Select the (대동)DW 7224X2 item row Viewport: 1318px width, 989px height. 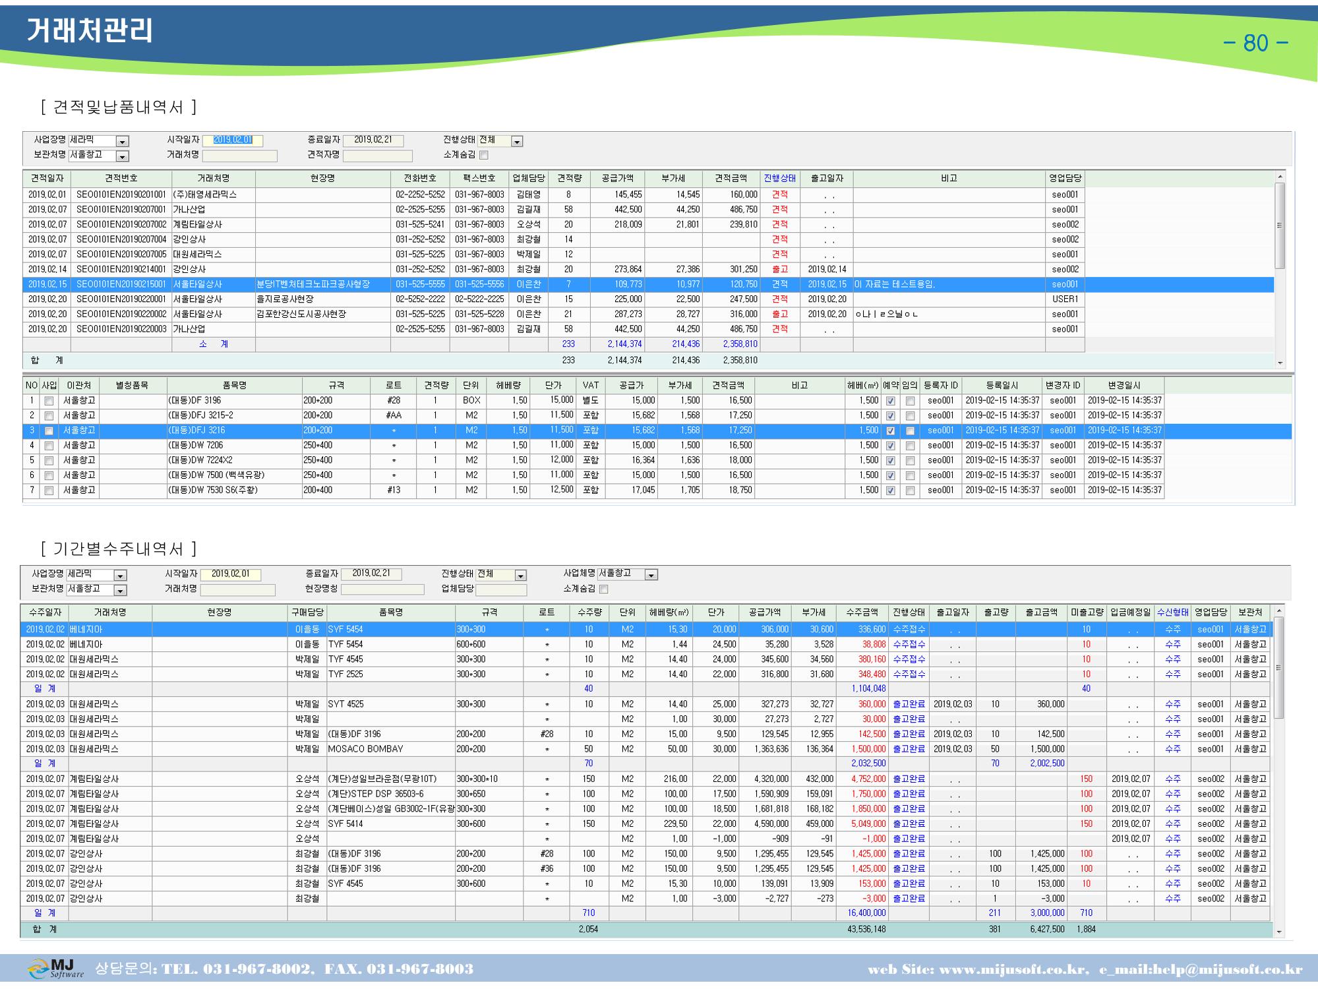tap(593, 461)
